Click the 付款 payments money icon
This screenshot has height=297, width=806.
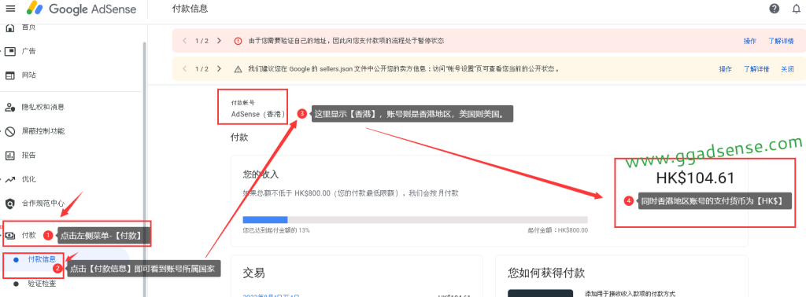[10, 236]
